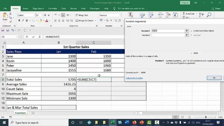Open Cell Styles icon
The width and height of the screenshot is (224, 126).
(150, 15)
